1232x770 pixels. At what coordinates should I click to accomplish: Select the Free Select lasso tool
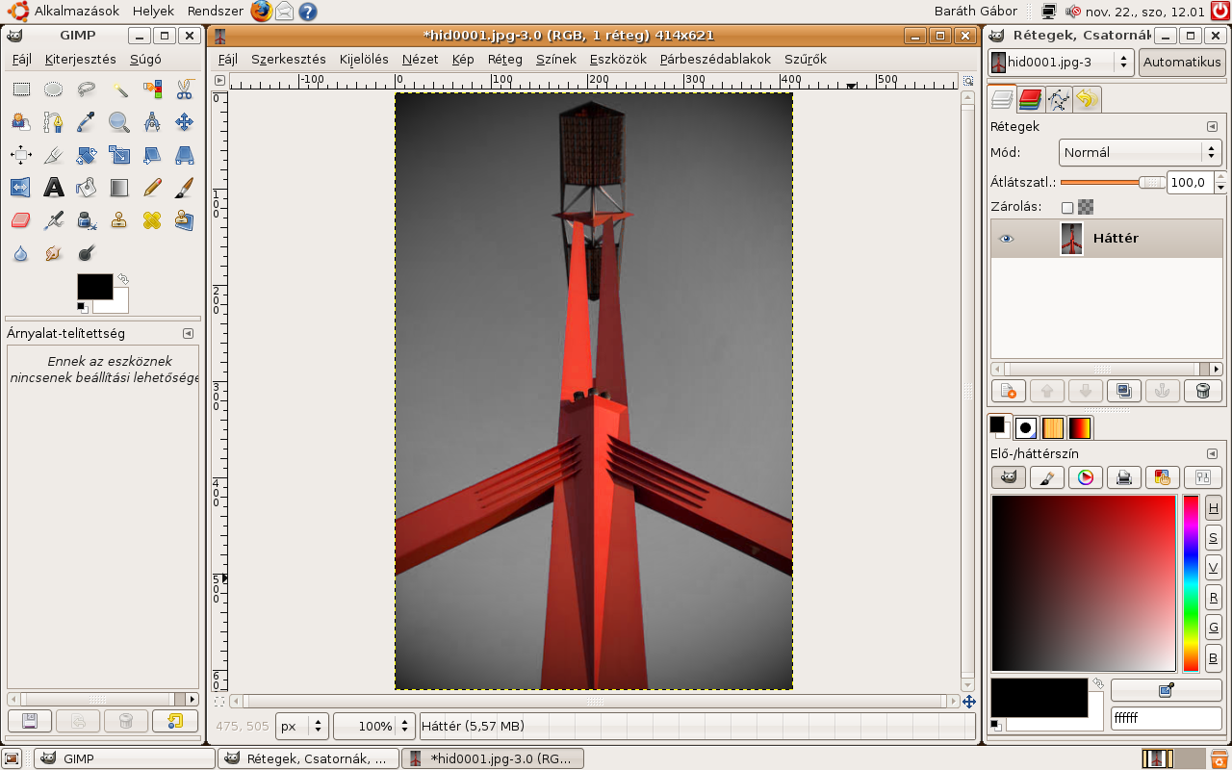87,90
